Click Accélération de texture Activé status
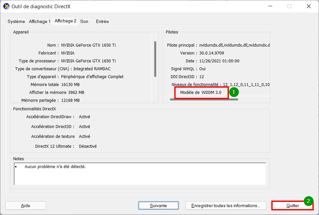The width and height of the screenshot is (319, 215). click(x=85, y=137)
